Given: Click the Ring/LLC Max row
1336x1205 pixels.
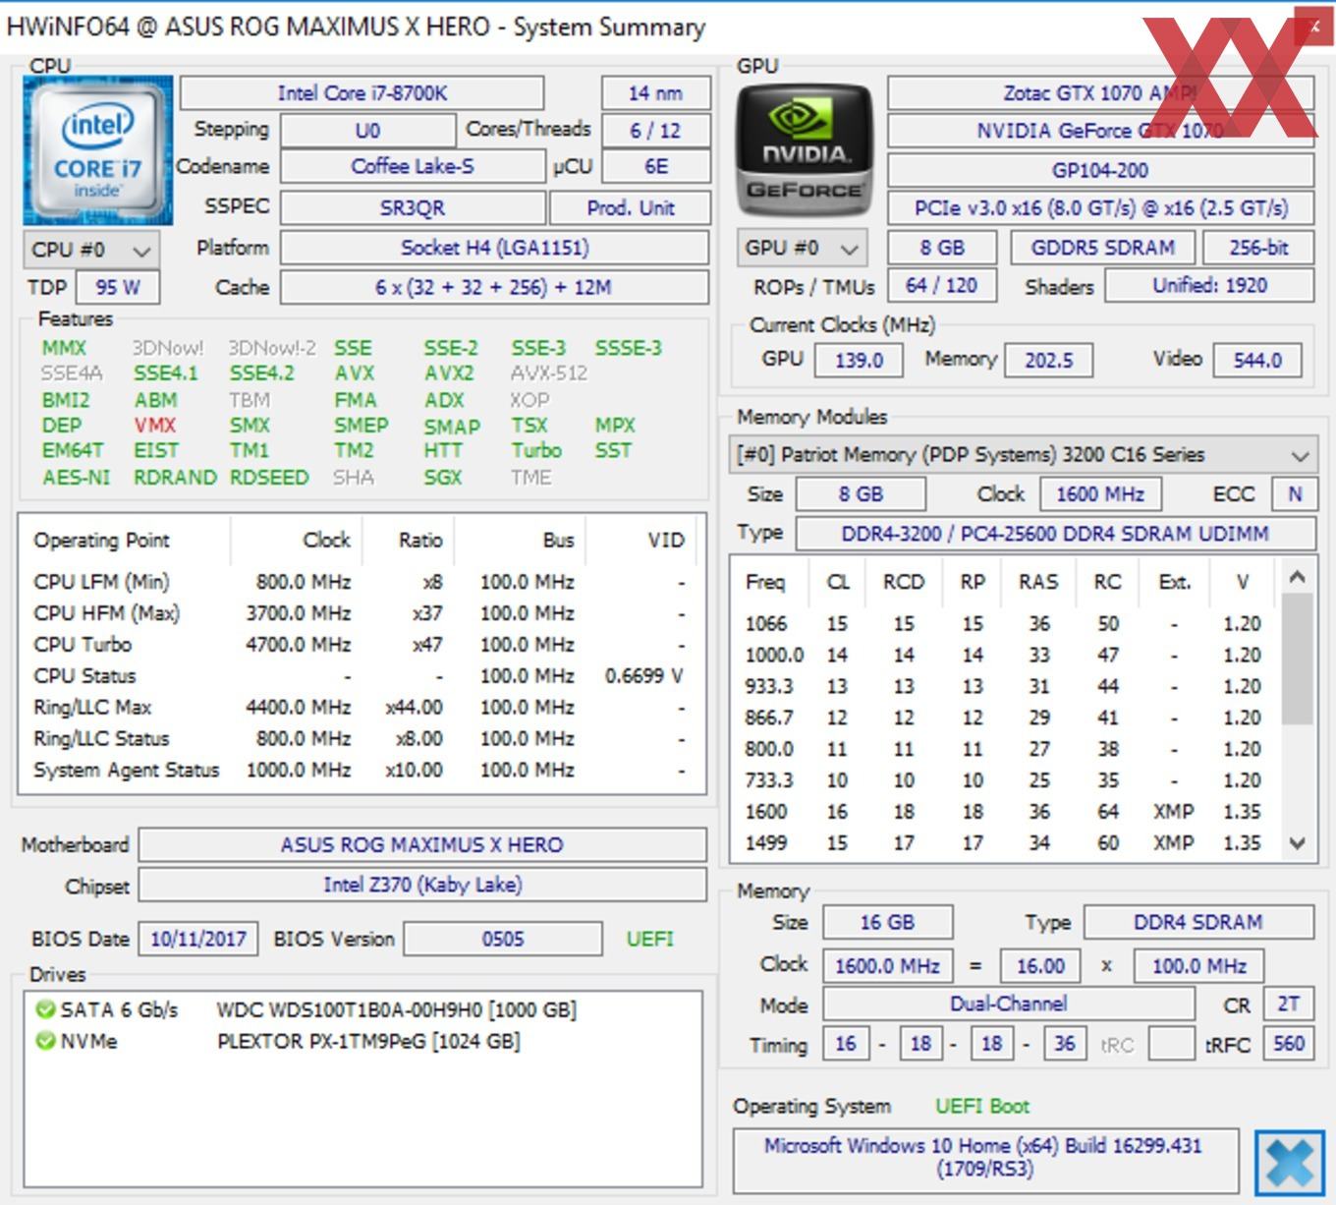Looking at the screenshot, I should [x=362, y=708].
